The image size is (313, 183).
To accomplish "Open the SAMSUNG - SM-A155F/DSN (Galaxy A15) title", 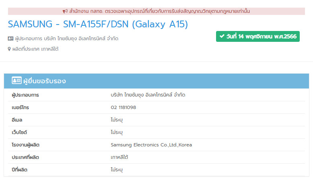I will (x=98, y=24).
